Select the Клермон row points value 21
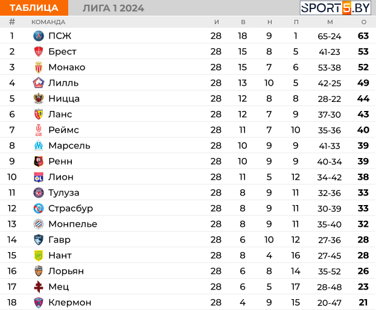 tap(363, 302)
